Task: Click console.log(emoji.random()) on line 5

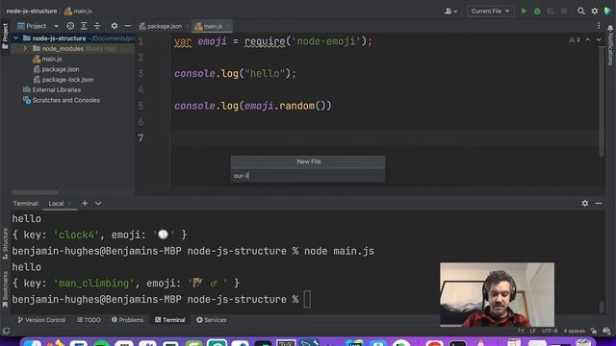Action: tap(253, 106)
